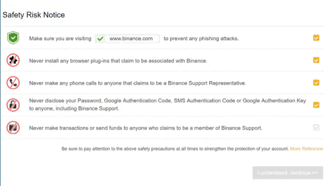Click the "Make sure you are visiting" text
The image size is (335, 186).
click(60, 39)
